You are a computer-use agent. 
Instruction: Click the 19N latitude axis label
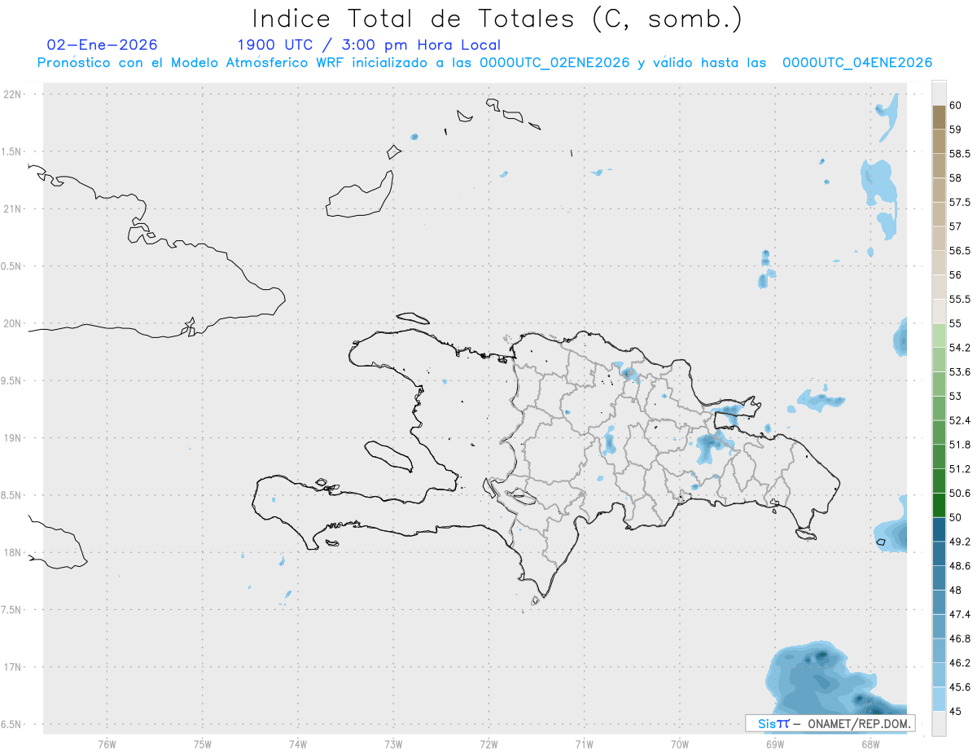pyautogui.click(x=14, y=438)
